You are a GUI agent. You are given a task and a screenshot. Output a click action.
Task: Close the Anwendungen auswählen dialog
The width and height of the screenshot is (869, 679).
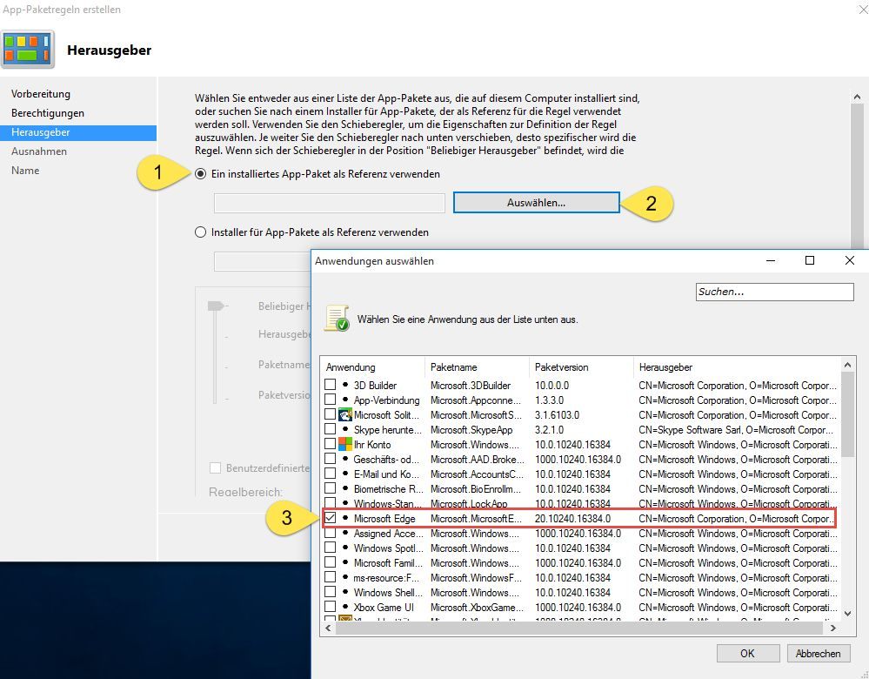click(850, 260)
